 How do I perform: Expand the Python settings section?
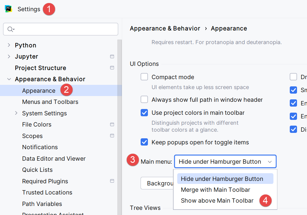tap(9, 45)
